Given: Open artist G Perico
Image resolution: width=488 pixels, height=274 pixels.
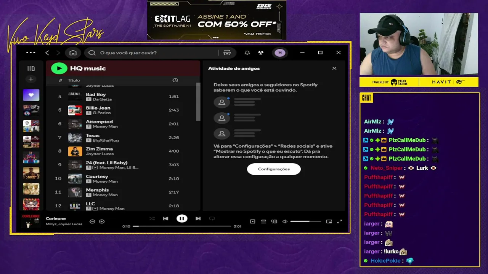Looking at the screenshot, I should (101, 113).
